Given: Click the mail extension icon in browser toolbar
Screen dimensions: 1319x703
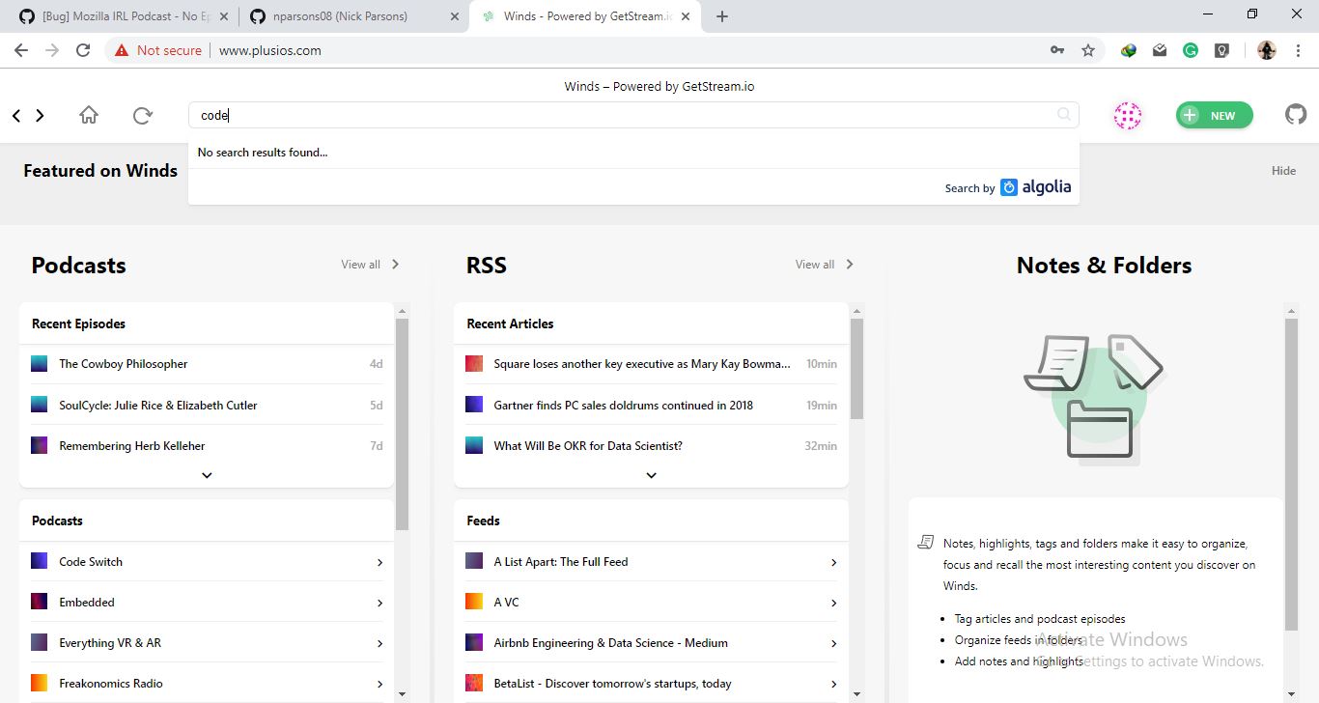Looking at the screenshot, I should coord(1159,49).
